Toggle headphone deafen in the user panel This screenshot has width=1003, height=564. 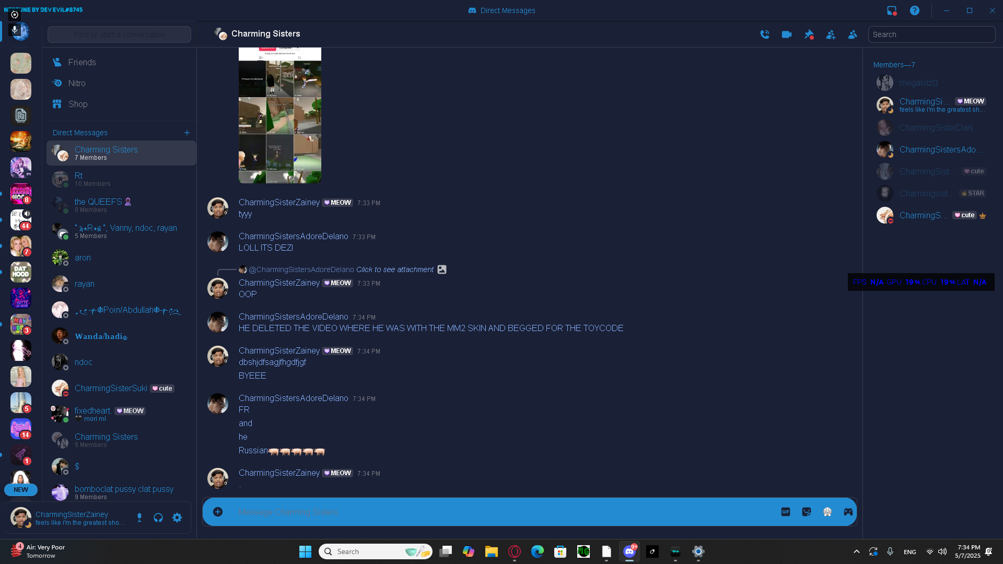pyautogui.click(x=158, y=518)
